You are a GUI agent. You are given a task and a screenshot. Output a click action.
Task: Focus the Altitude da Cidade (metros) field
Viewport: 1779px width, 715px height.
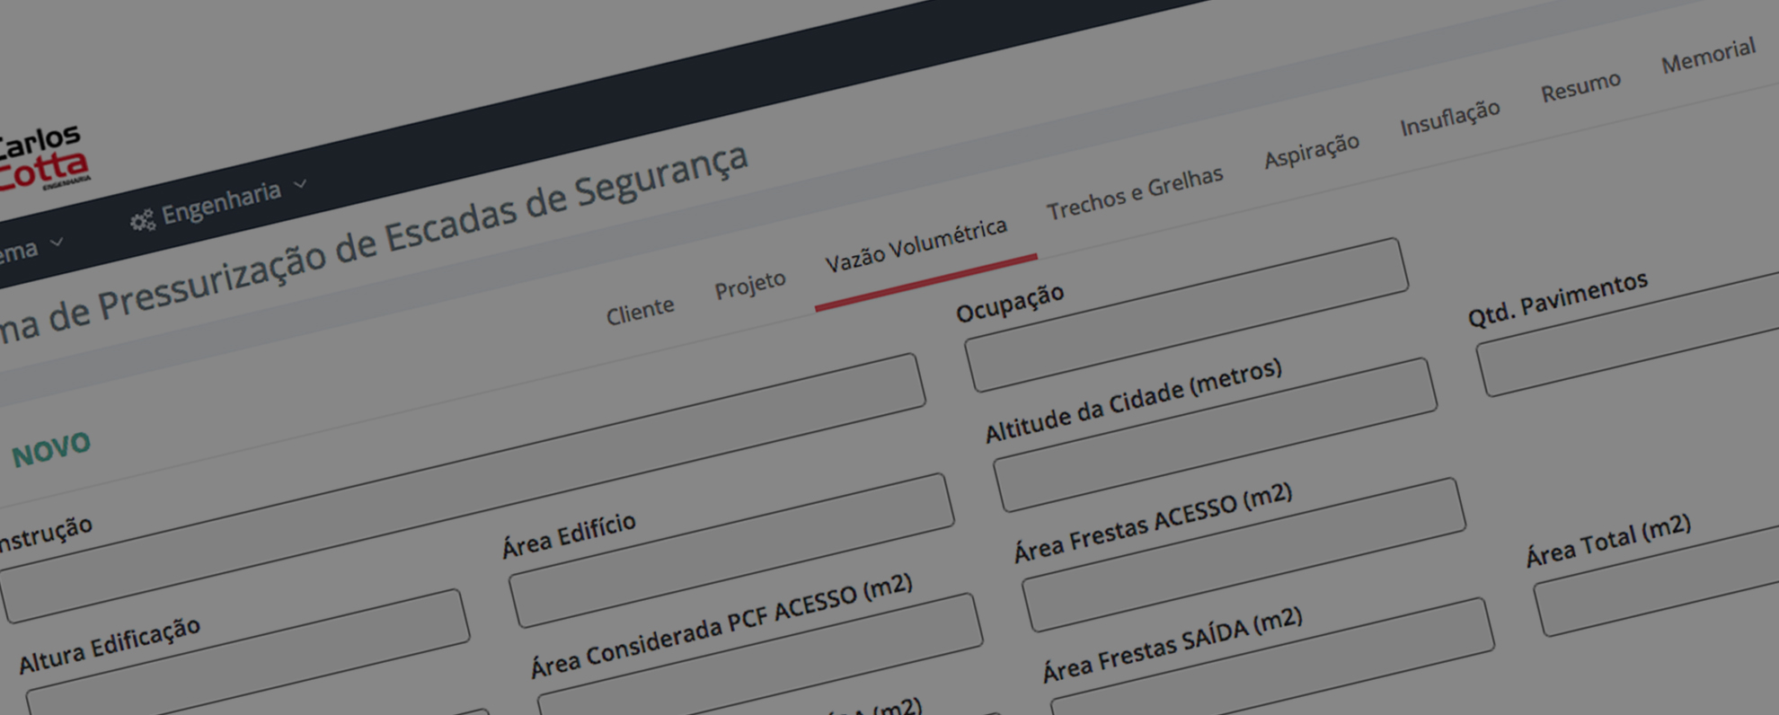click(x=1215, y=435)
